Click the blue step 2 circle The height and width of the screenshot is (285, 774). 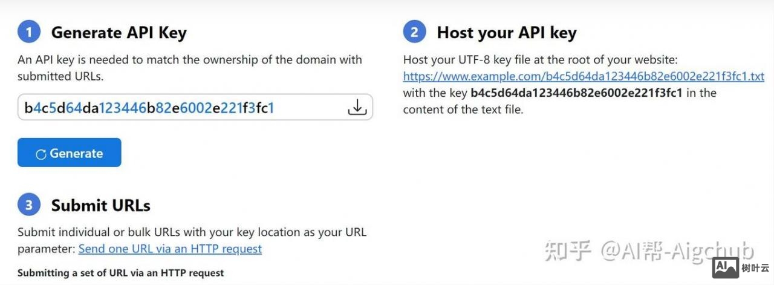pos(414,32)
